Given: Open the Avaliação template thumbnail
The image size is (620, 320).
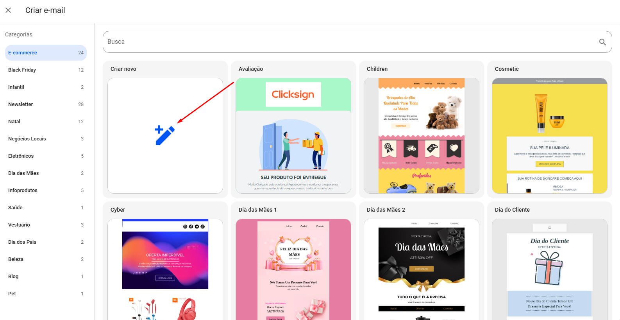Looking at the screenshot, I should [293, 136].
